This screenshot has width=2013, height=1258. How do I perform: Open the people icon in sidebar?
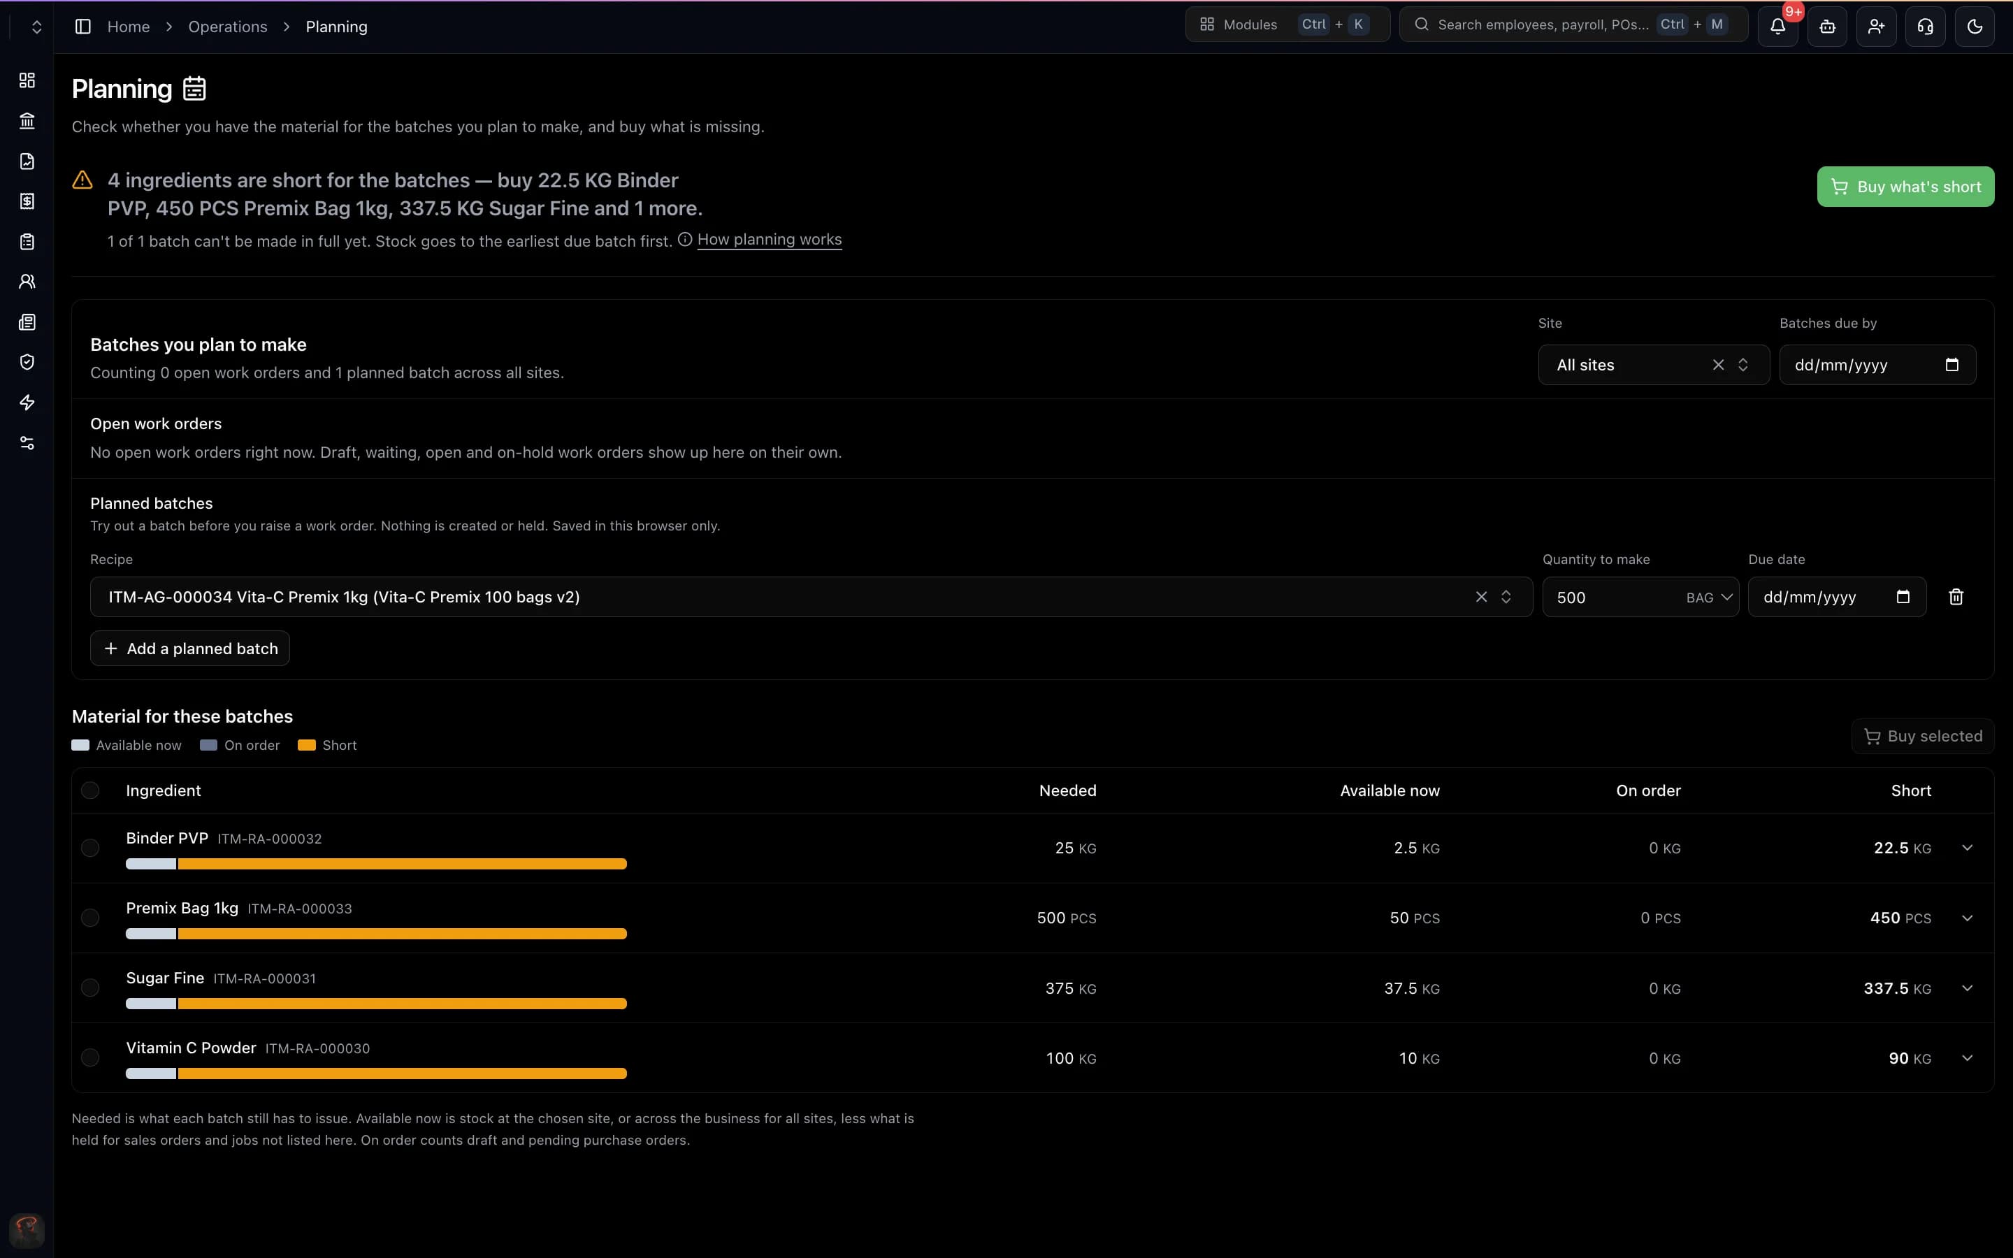27,281
